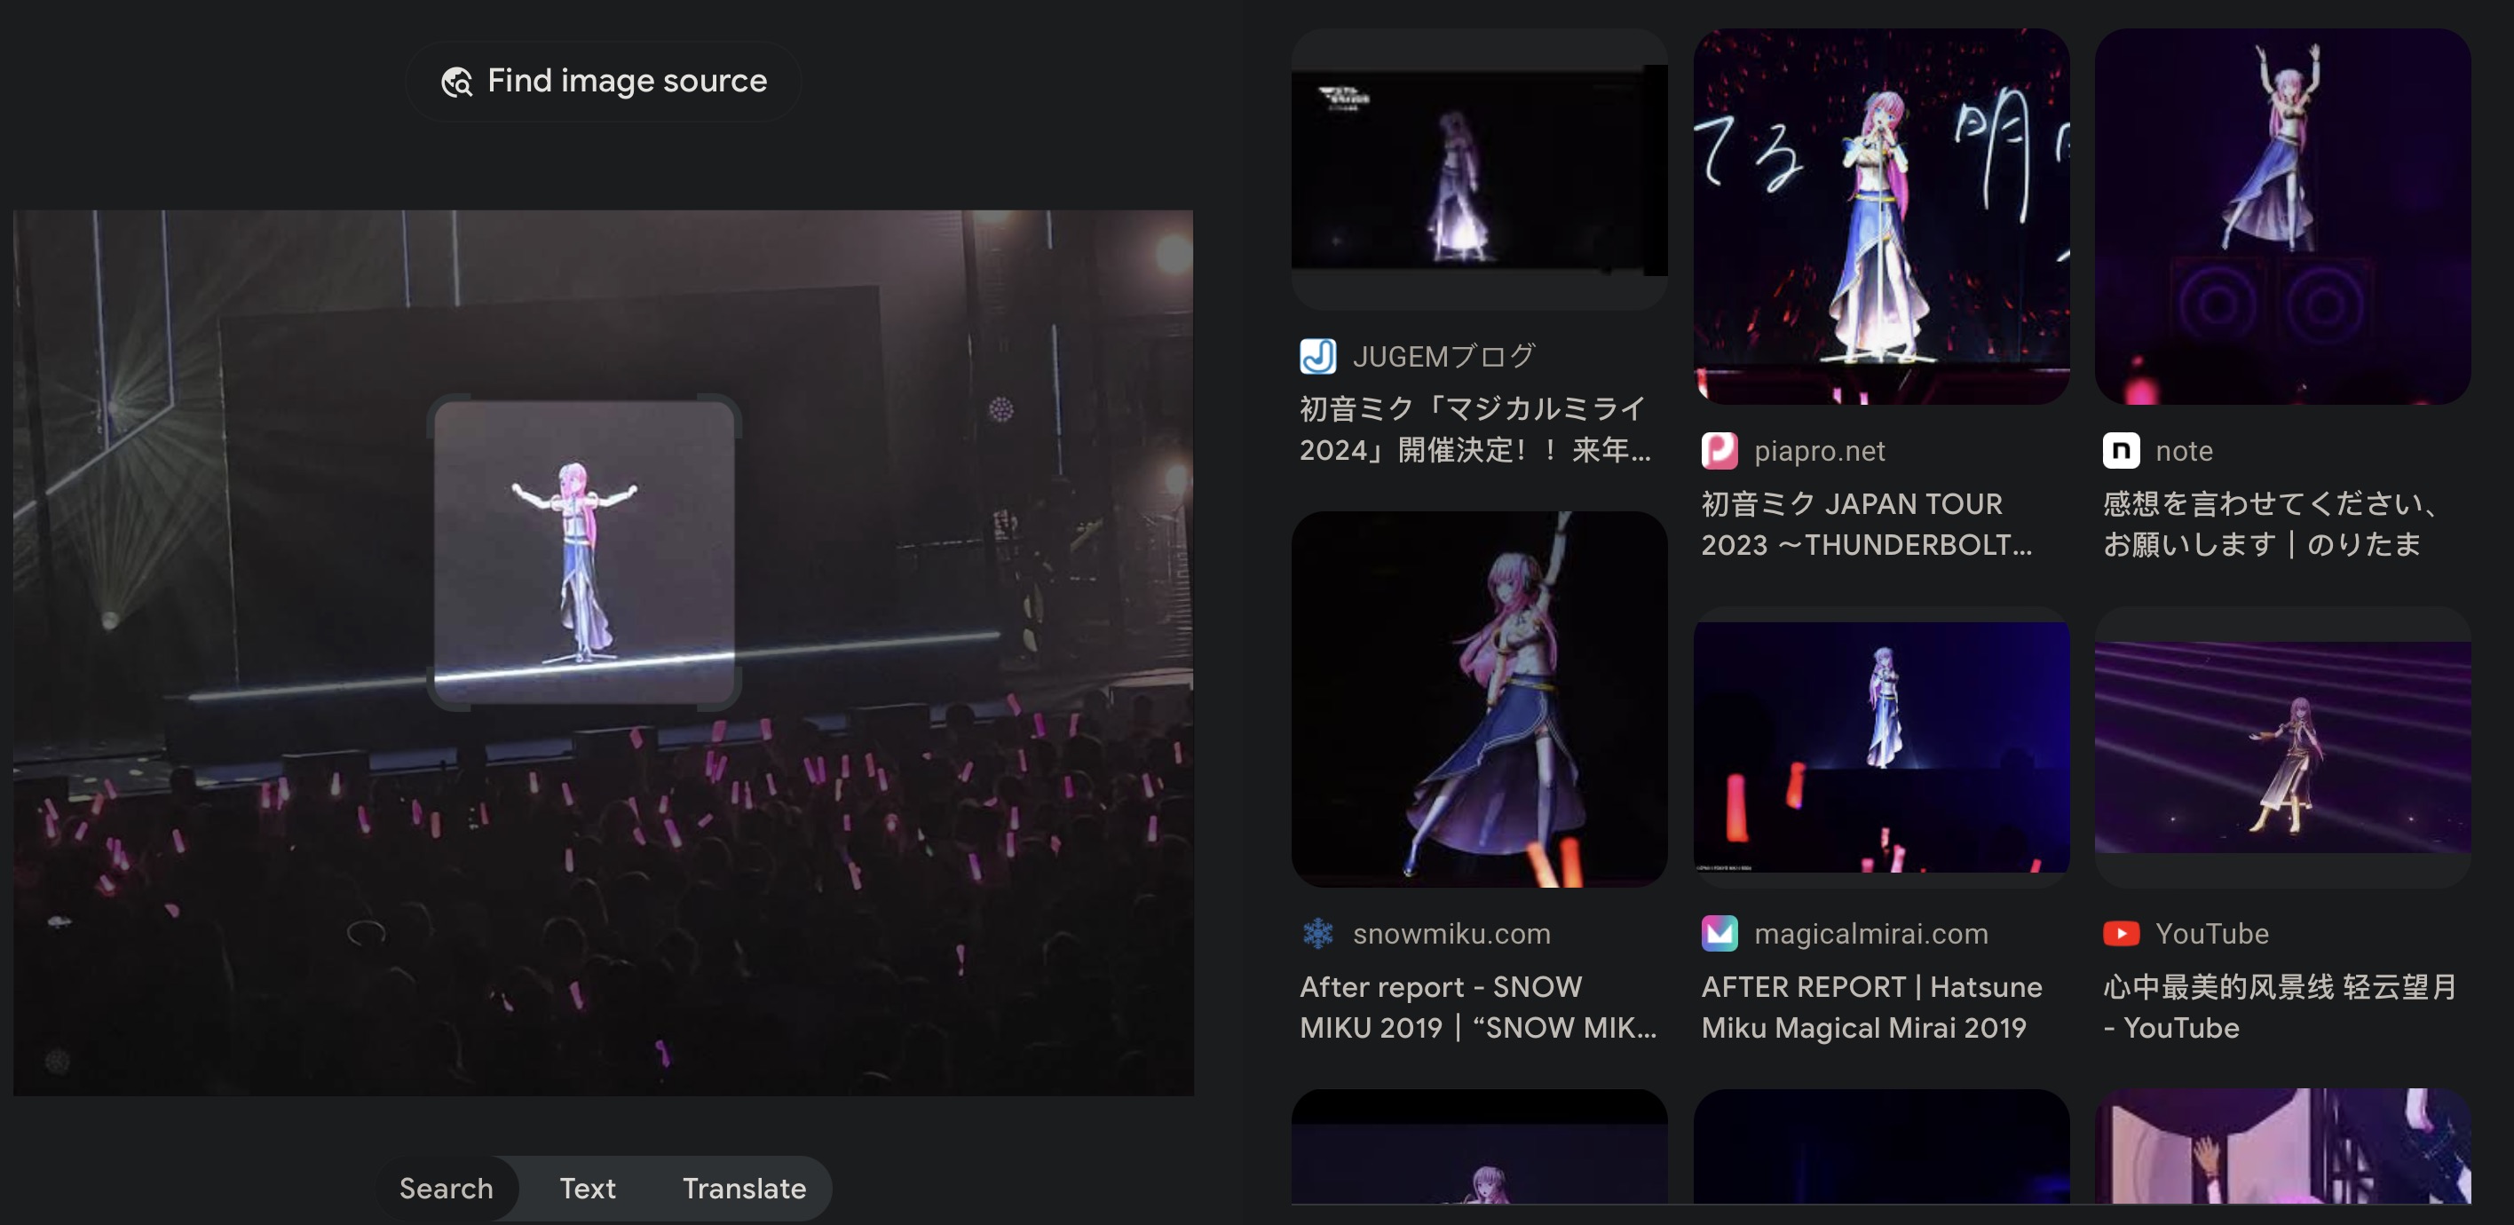Click the note site favicon

(2120, 451)
